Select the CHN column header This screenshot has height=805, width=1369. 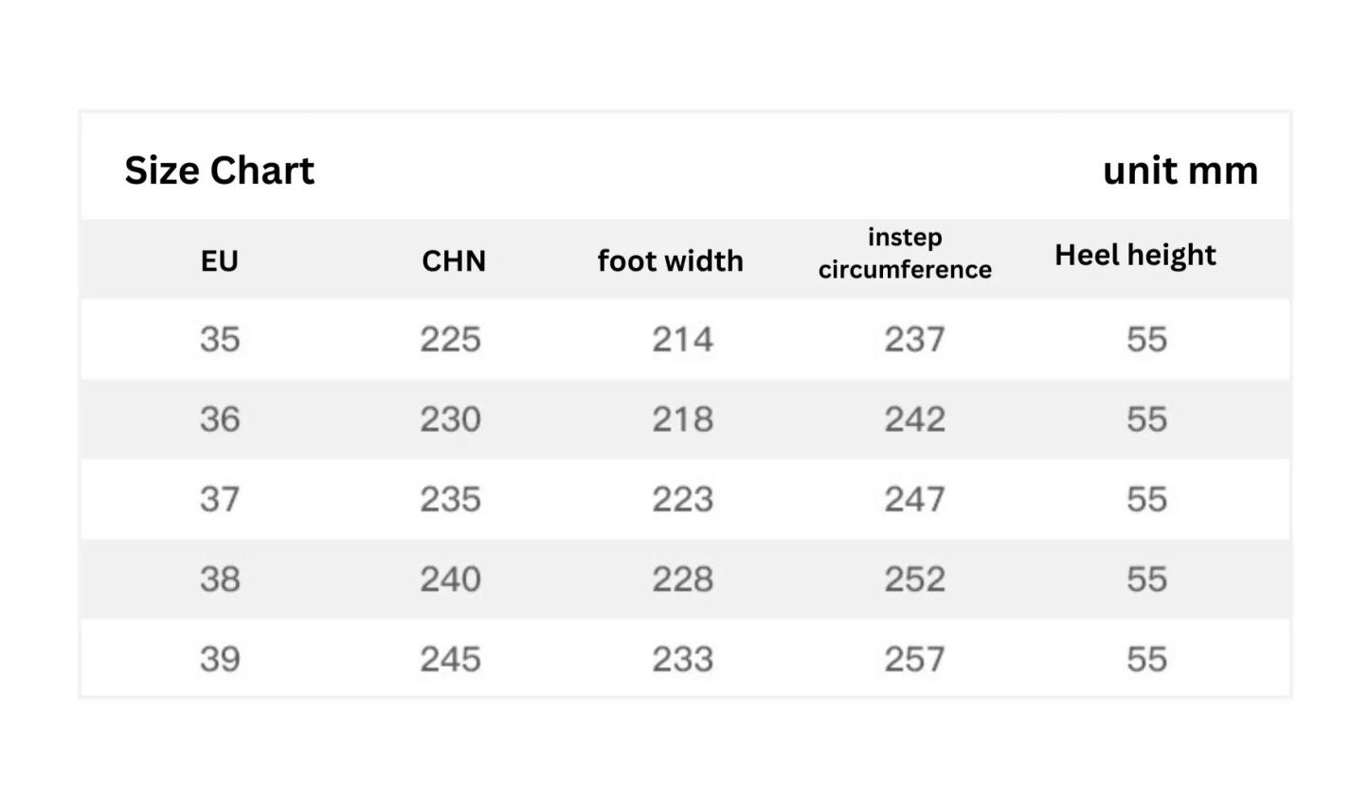click(x=453, y=260)
